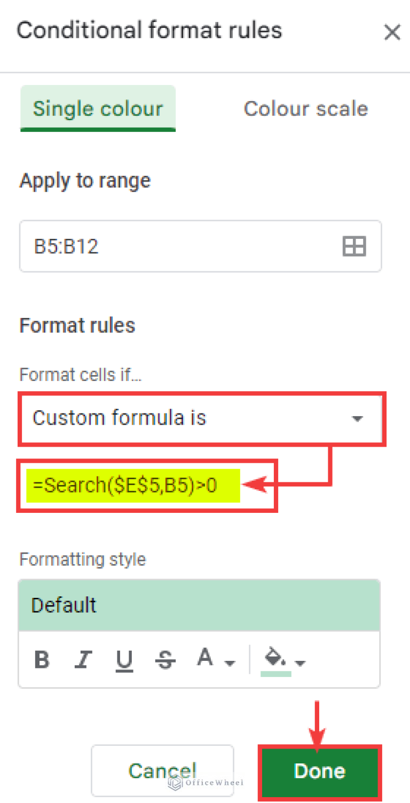Toggle strikethrough in the formatting style bar
410x803 pixels.
point(165,659)
